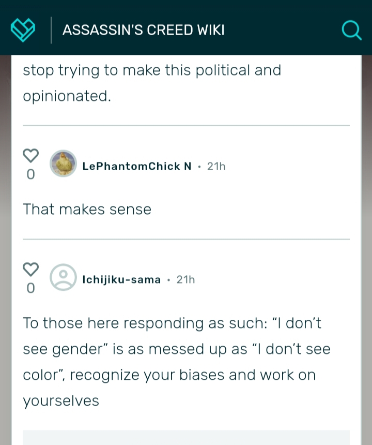Visit LePhantomChick N's profile via username
The width and height of the screenshot is (372, 445).
coord(136,166)
